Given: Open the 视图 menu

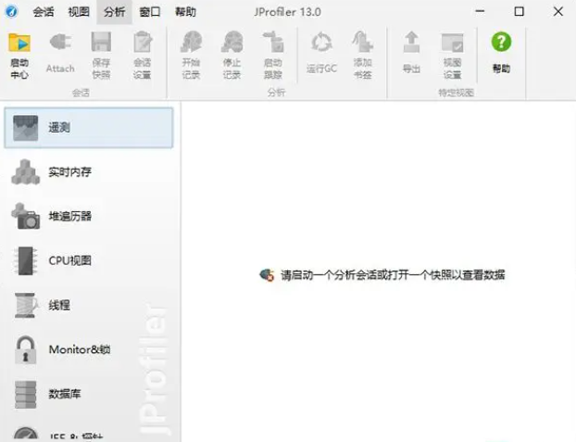Looking at the screenshot, I should [x=79, y=12].
